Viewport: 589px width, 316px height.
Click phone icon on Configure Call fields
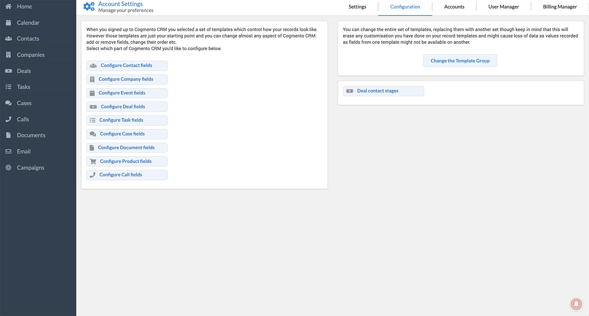coord(92,175)
